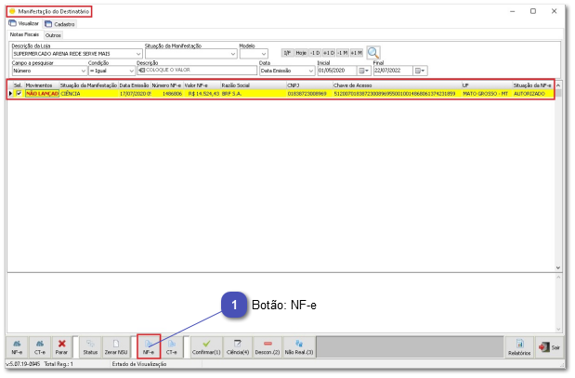The width and height of the screenshot is (575, 378).
Task: Click the MATO GROSSO - MT cell
Action: pos(487,94)
